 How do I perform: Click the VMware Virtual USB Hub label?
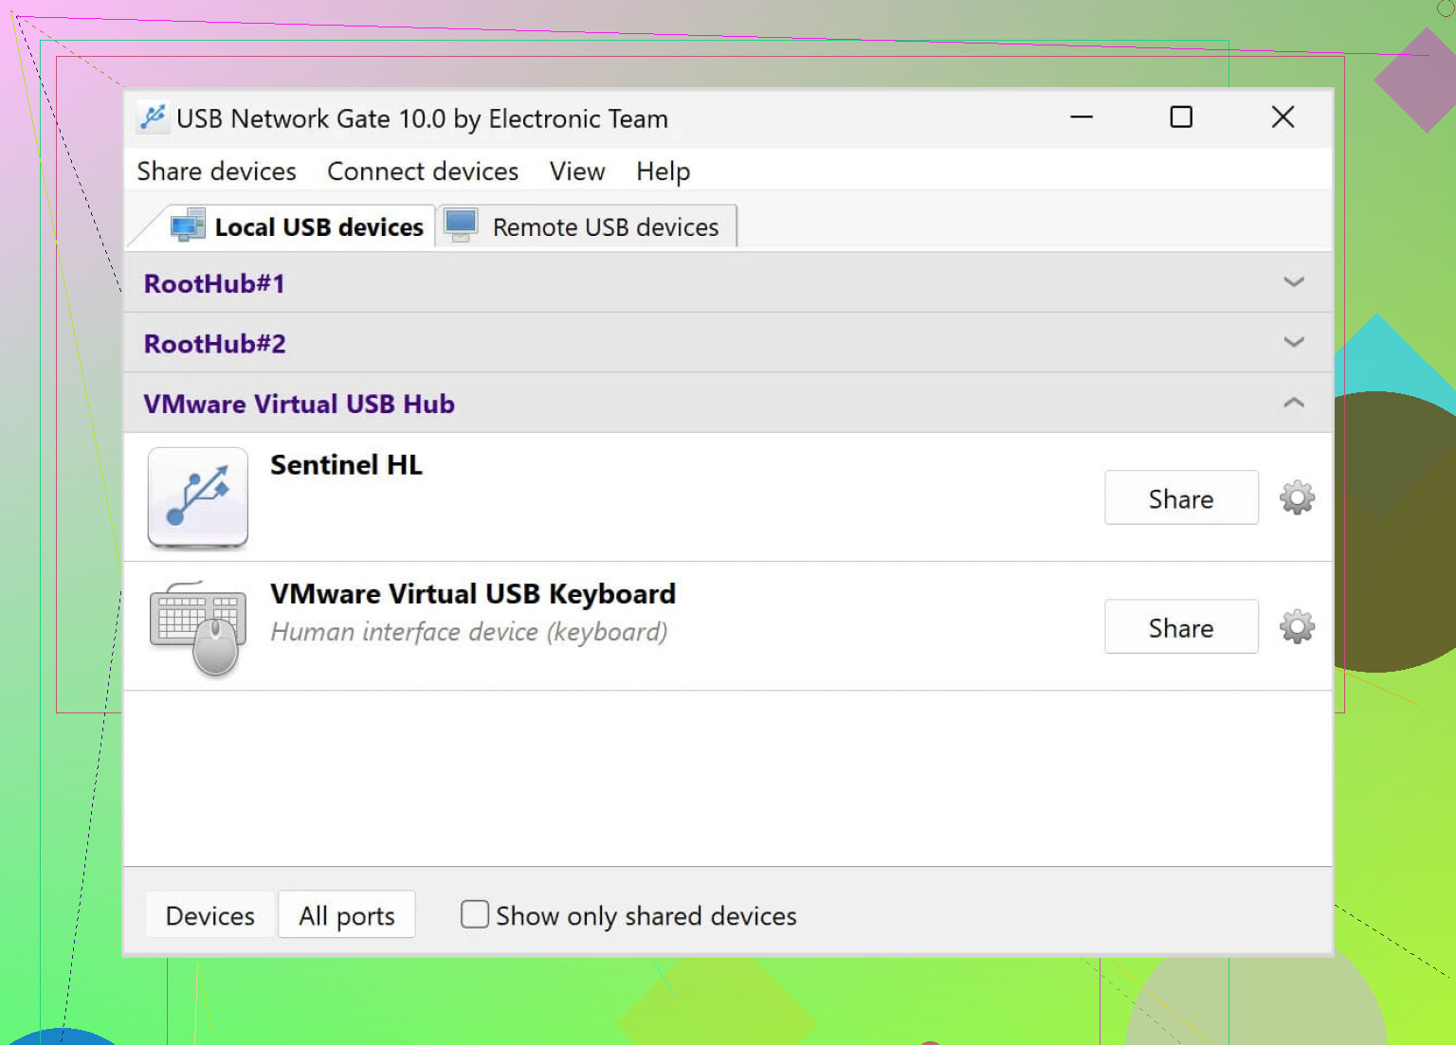pos(300,404)
